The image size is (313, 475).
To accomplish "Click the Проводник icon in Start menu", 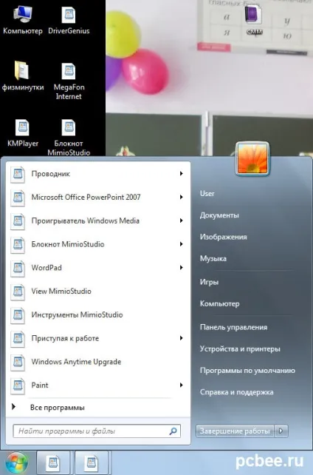I will pyautogui.click(x=18, y=175).
